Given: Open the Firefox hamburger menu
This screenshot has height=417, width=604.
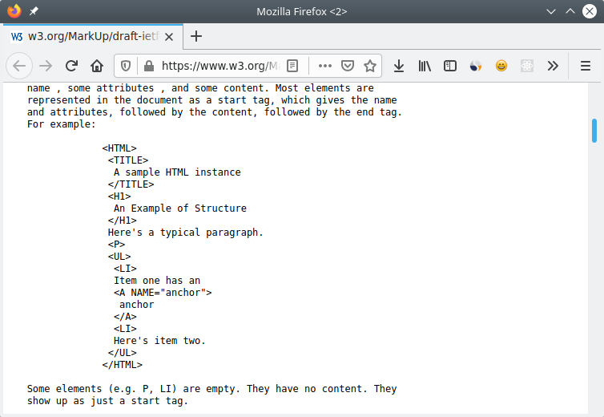Looking at the screenshot, I should click(586, 66).
